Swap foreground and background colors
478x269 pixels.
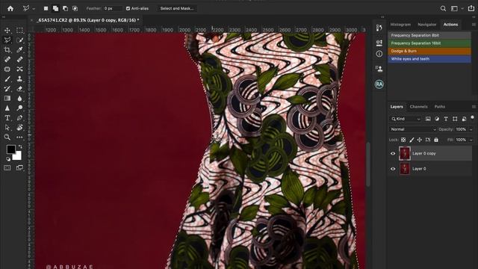[20, 146]
